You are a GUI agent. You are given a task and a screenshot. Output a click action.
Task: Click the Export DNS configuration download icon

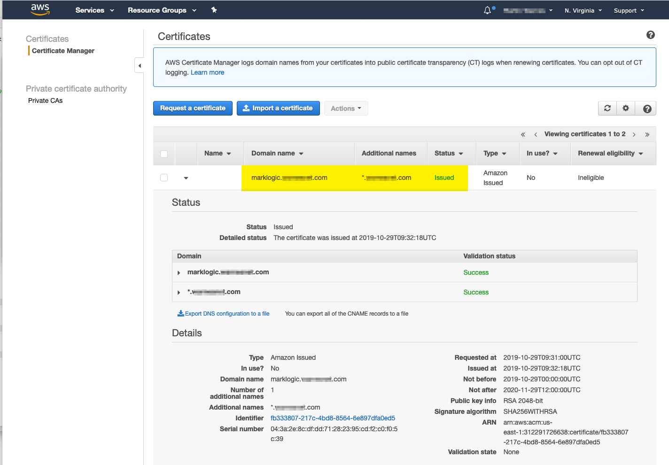[180, 313]
